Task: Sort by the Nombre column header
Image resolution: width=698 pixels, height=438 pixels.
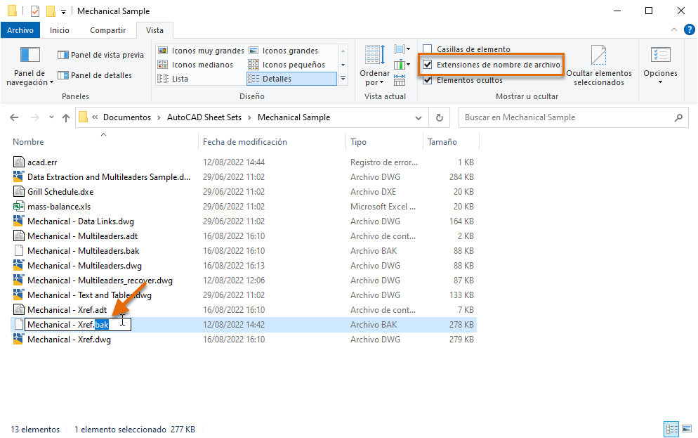Action: 104,142
